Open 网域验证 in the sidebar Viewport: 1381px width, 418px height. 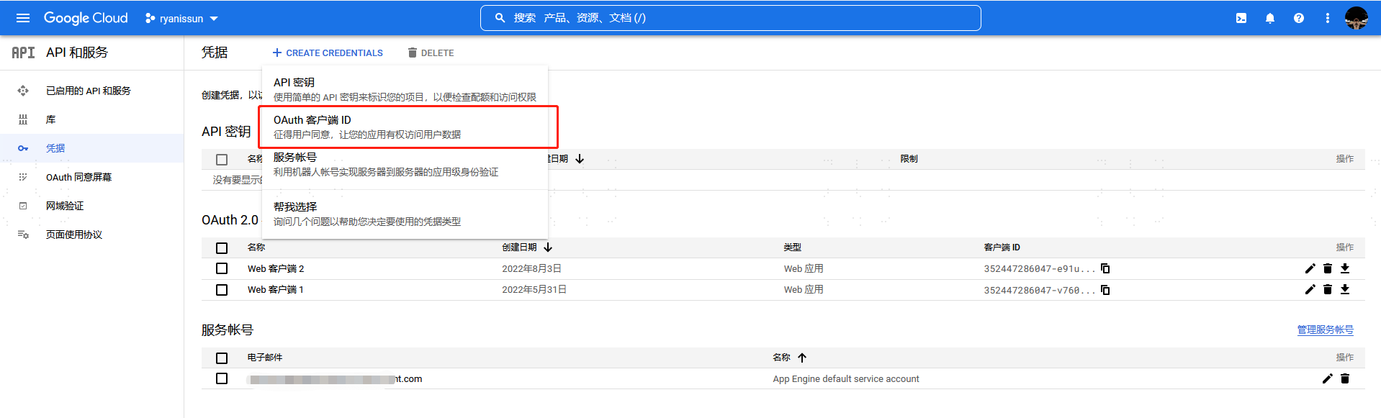tap(65, 206)
